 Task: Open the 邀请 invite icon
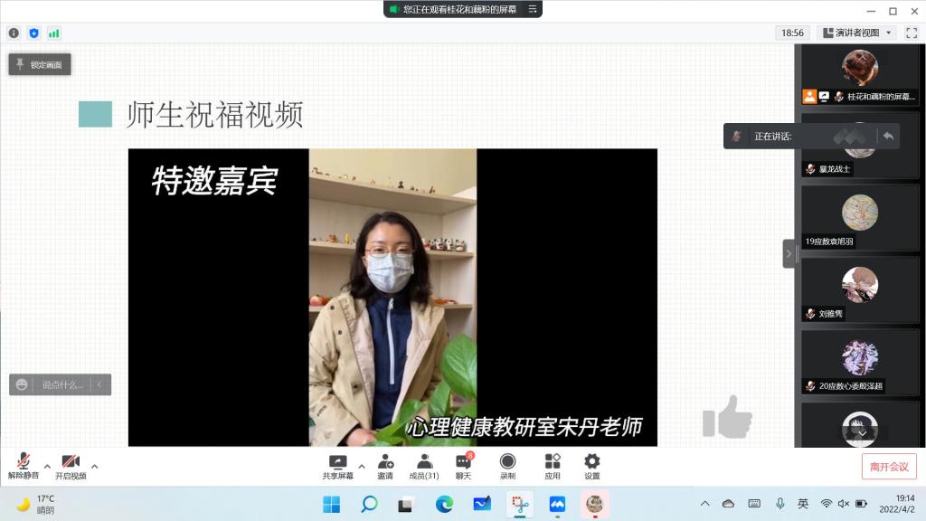[x=385, y=465]
